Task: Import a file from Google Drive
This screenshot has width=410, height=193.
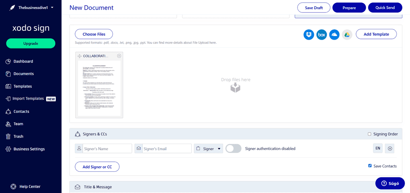Action: (347, 35)
